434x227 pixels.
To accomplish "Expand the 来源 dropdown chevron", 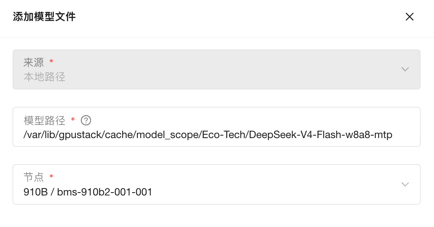I will pyautogui.click(x=405, y=69).
